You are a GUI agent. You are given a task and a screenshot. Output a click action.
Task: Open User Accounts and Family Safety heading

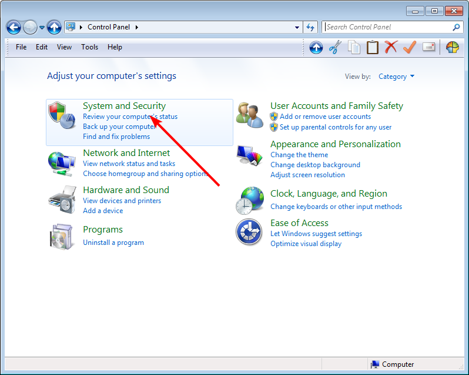pyautogui.click(x=337, y=106)
